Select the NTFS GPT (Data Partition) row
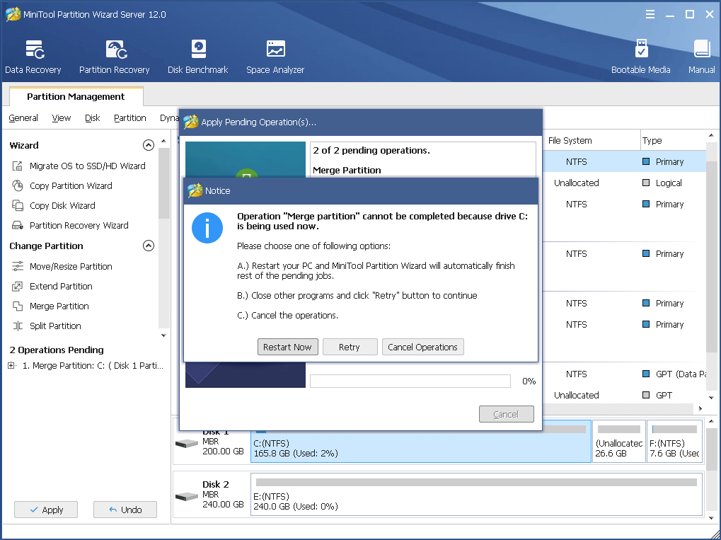Screen dimensions: 721x540 tap(625, 374)
